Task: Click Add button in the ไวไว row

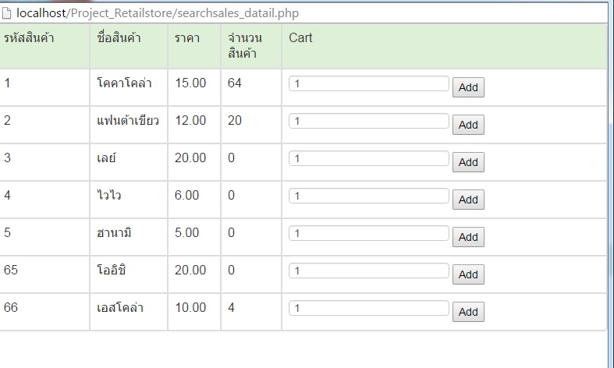Action: pyautogui.click(x=468, y=200)
